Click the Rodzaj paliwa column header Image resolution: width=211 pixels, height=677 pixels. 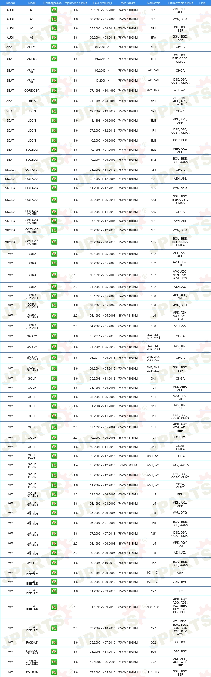52,3
